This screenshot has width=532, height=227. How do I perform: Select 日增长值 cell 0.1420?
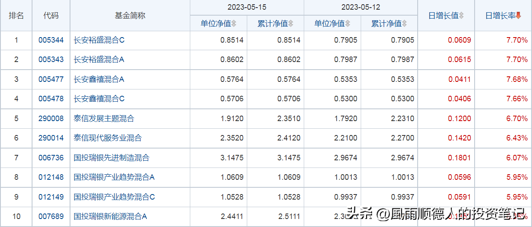click(x=460, y=138)
